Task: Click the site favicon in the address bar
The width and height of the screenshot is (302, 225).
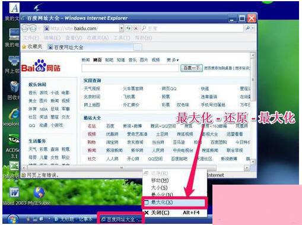Action: point(46,28)
